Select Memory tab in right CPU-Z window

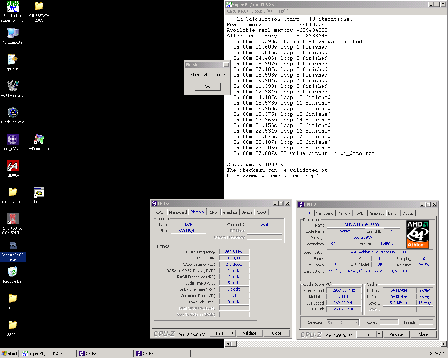344,213
